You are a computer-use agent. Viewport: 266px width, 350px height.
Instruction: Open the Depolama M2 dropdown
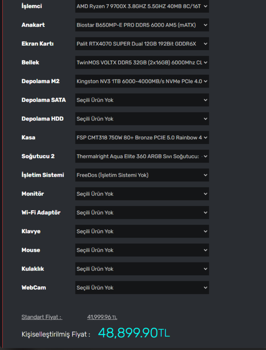(x=142, y=81)
